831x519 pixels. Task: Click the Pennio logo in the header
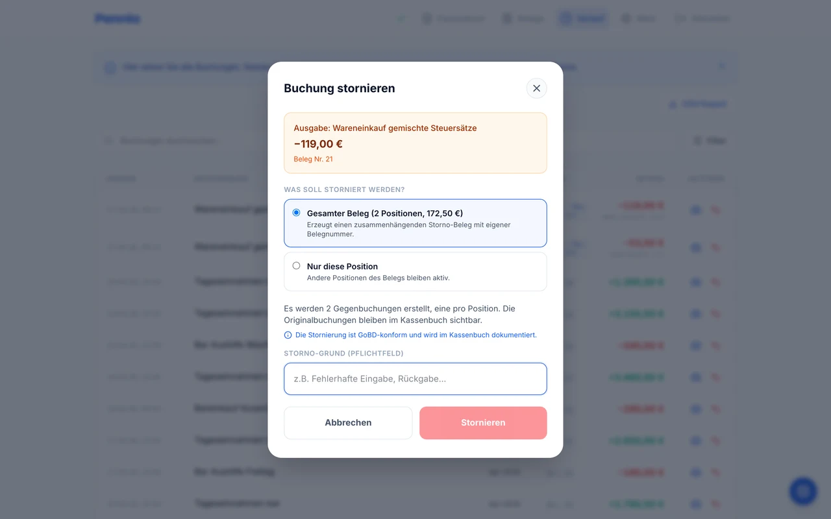118,18
